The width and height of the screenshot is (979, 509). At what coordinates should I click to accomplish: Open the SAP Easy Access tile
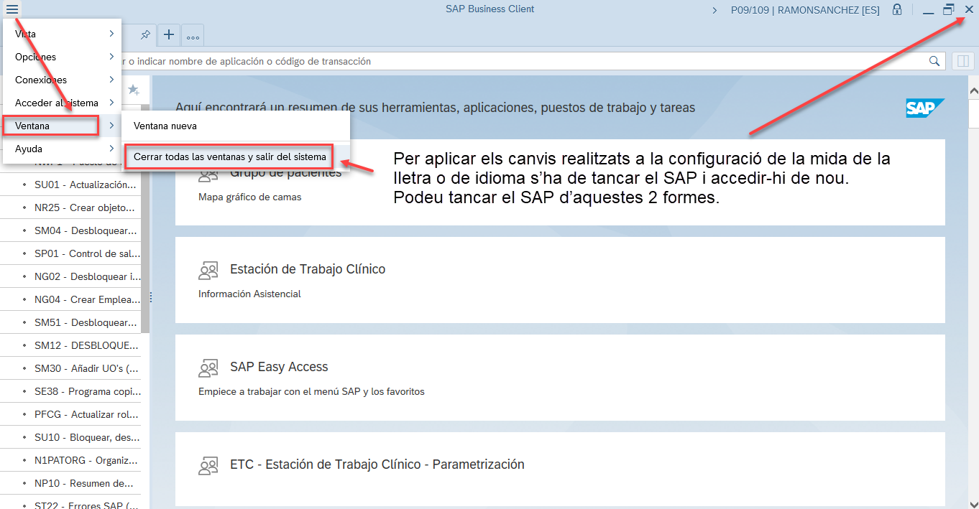pos(560,378)
